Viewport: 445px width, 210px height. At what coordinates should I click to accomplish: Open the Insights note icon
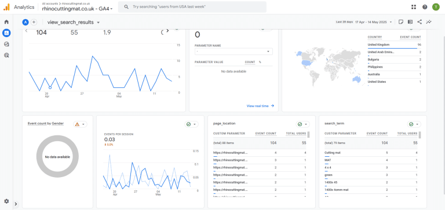[x=401, y=22]
